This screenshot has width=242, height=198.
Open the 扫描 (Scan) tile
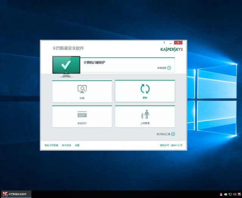[82, 91]
